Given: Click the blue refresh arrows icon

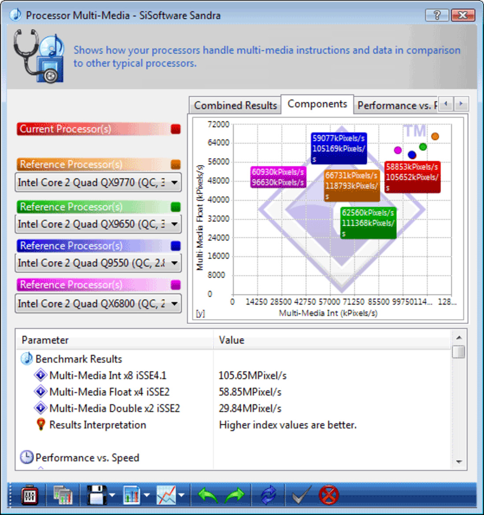Looking at the screenshot, I should (x=269, y=495).
